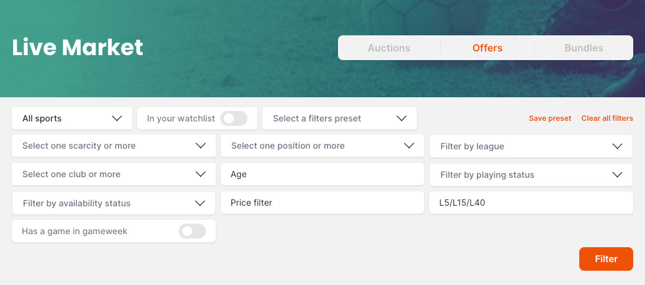
Task: Click the Filter by playing status chevron
Action: coord(617,175)
